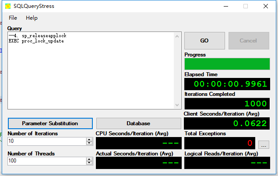The height and width of the screenshot is (176, 278).
Task: Click the SQLQueryStress title bar app icon
Action: 8,6
